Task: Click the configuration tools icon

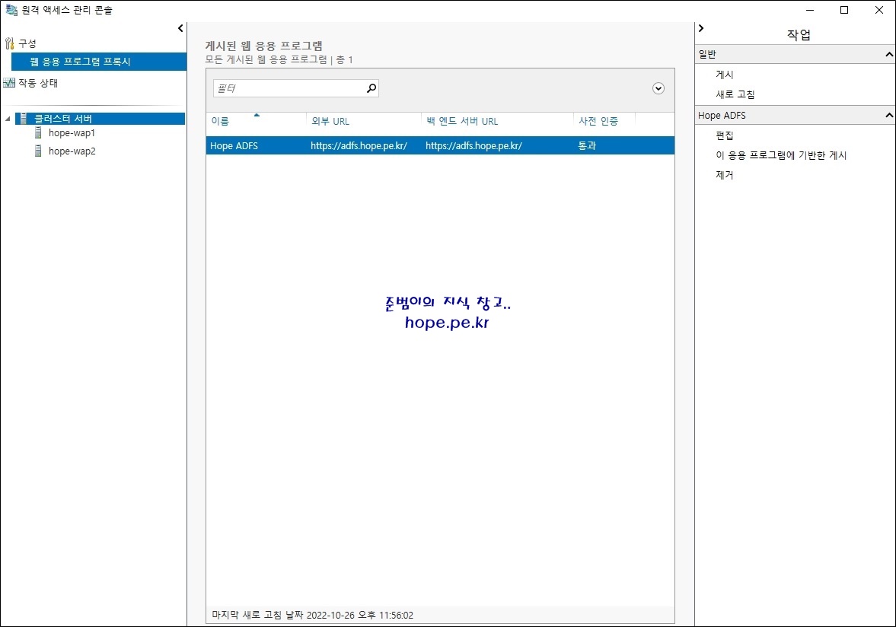Action: 9,43
